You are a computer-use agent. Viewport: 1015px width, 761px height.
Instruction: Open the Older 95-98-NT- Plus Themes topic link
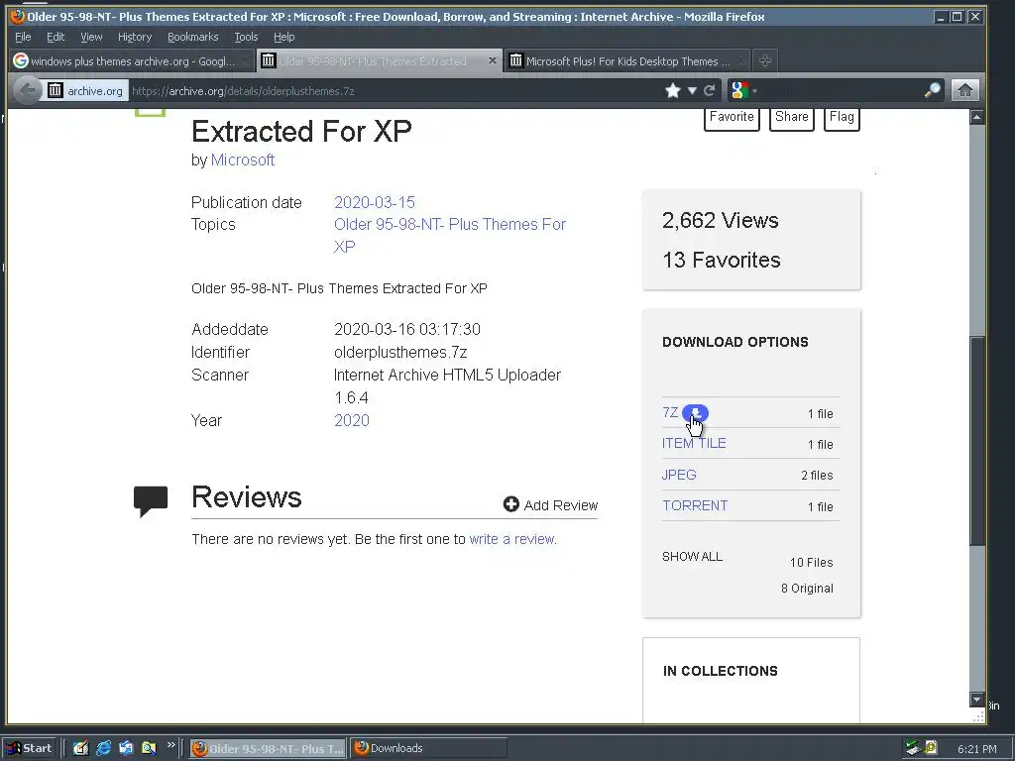click(450, 236)
